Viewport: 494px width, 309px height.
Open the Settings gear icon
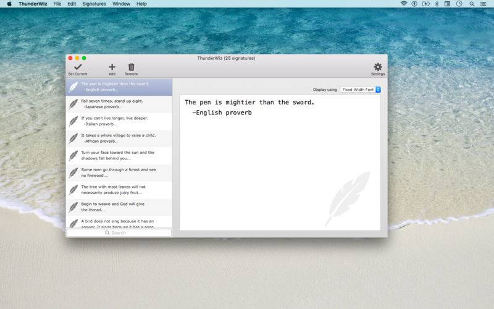click(377, 67)
